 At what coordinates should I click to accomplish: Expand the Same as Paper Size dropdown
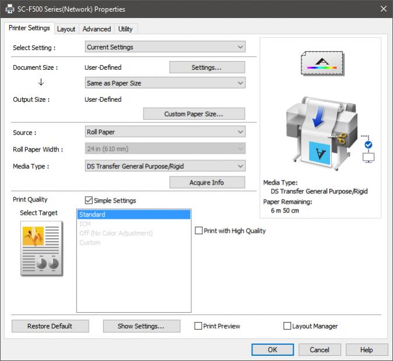tap(165, 83)
